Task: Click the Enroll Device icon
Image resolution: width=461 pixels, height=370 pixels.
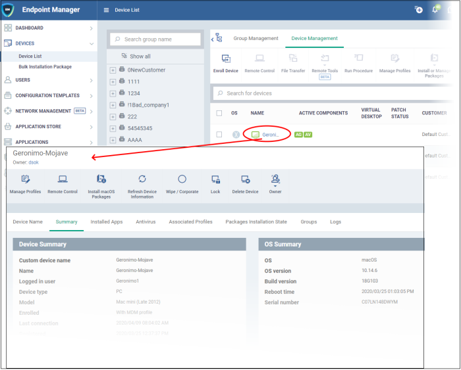Action: (x=226, y=59)
